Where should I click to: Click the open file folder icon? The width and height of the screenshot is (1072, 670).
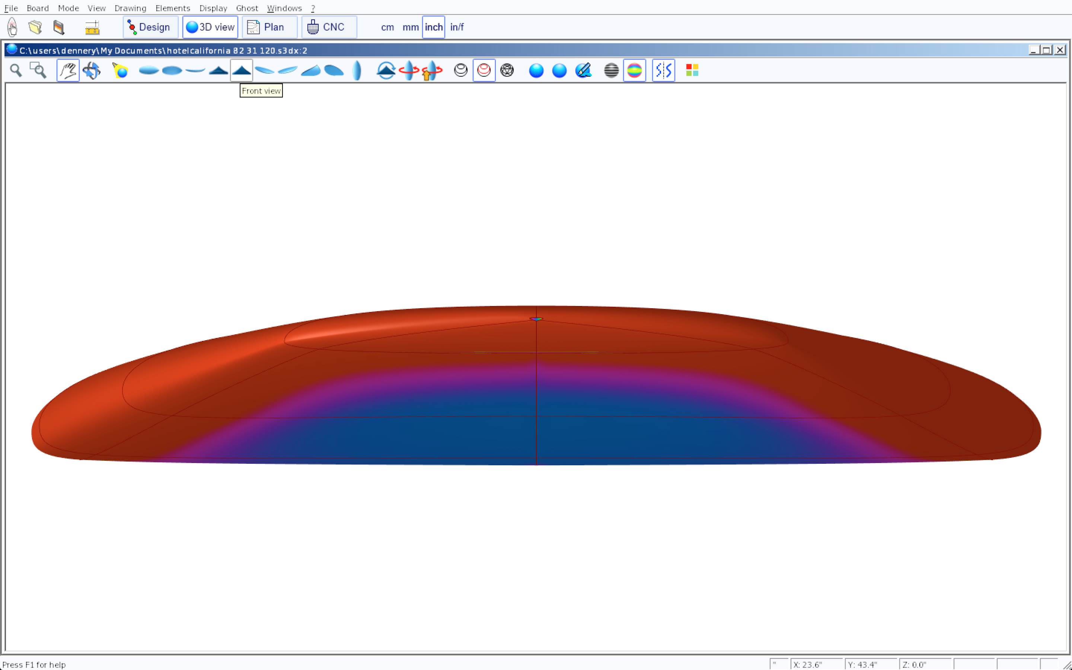pos(35,27)
